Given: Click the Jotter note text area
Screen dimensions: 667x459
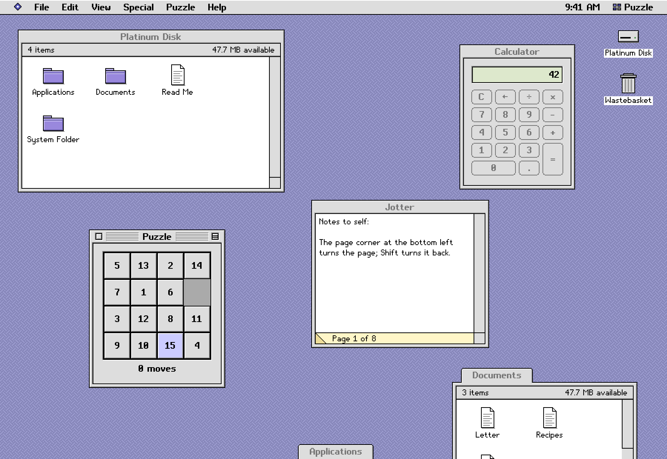Looking at the screenshot, I should (x=395, y=273).
